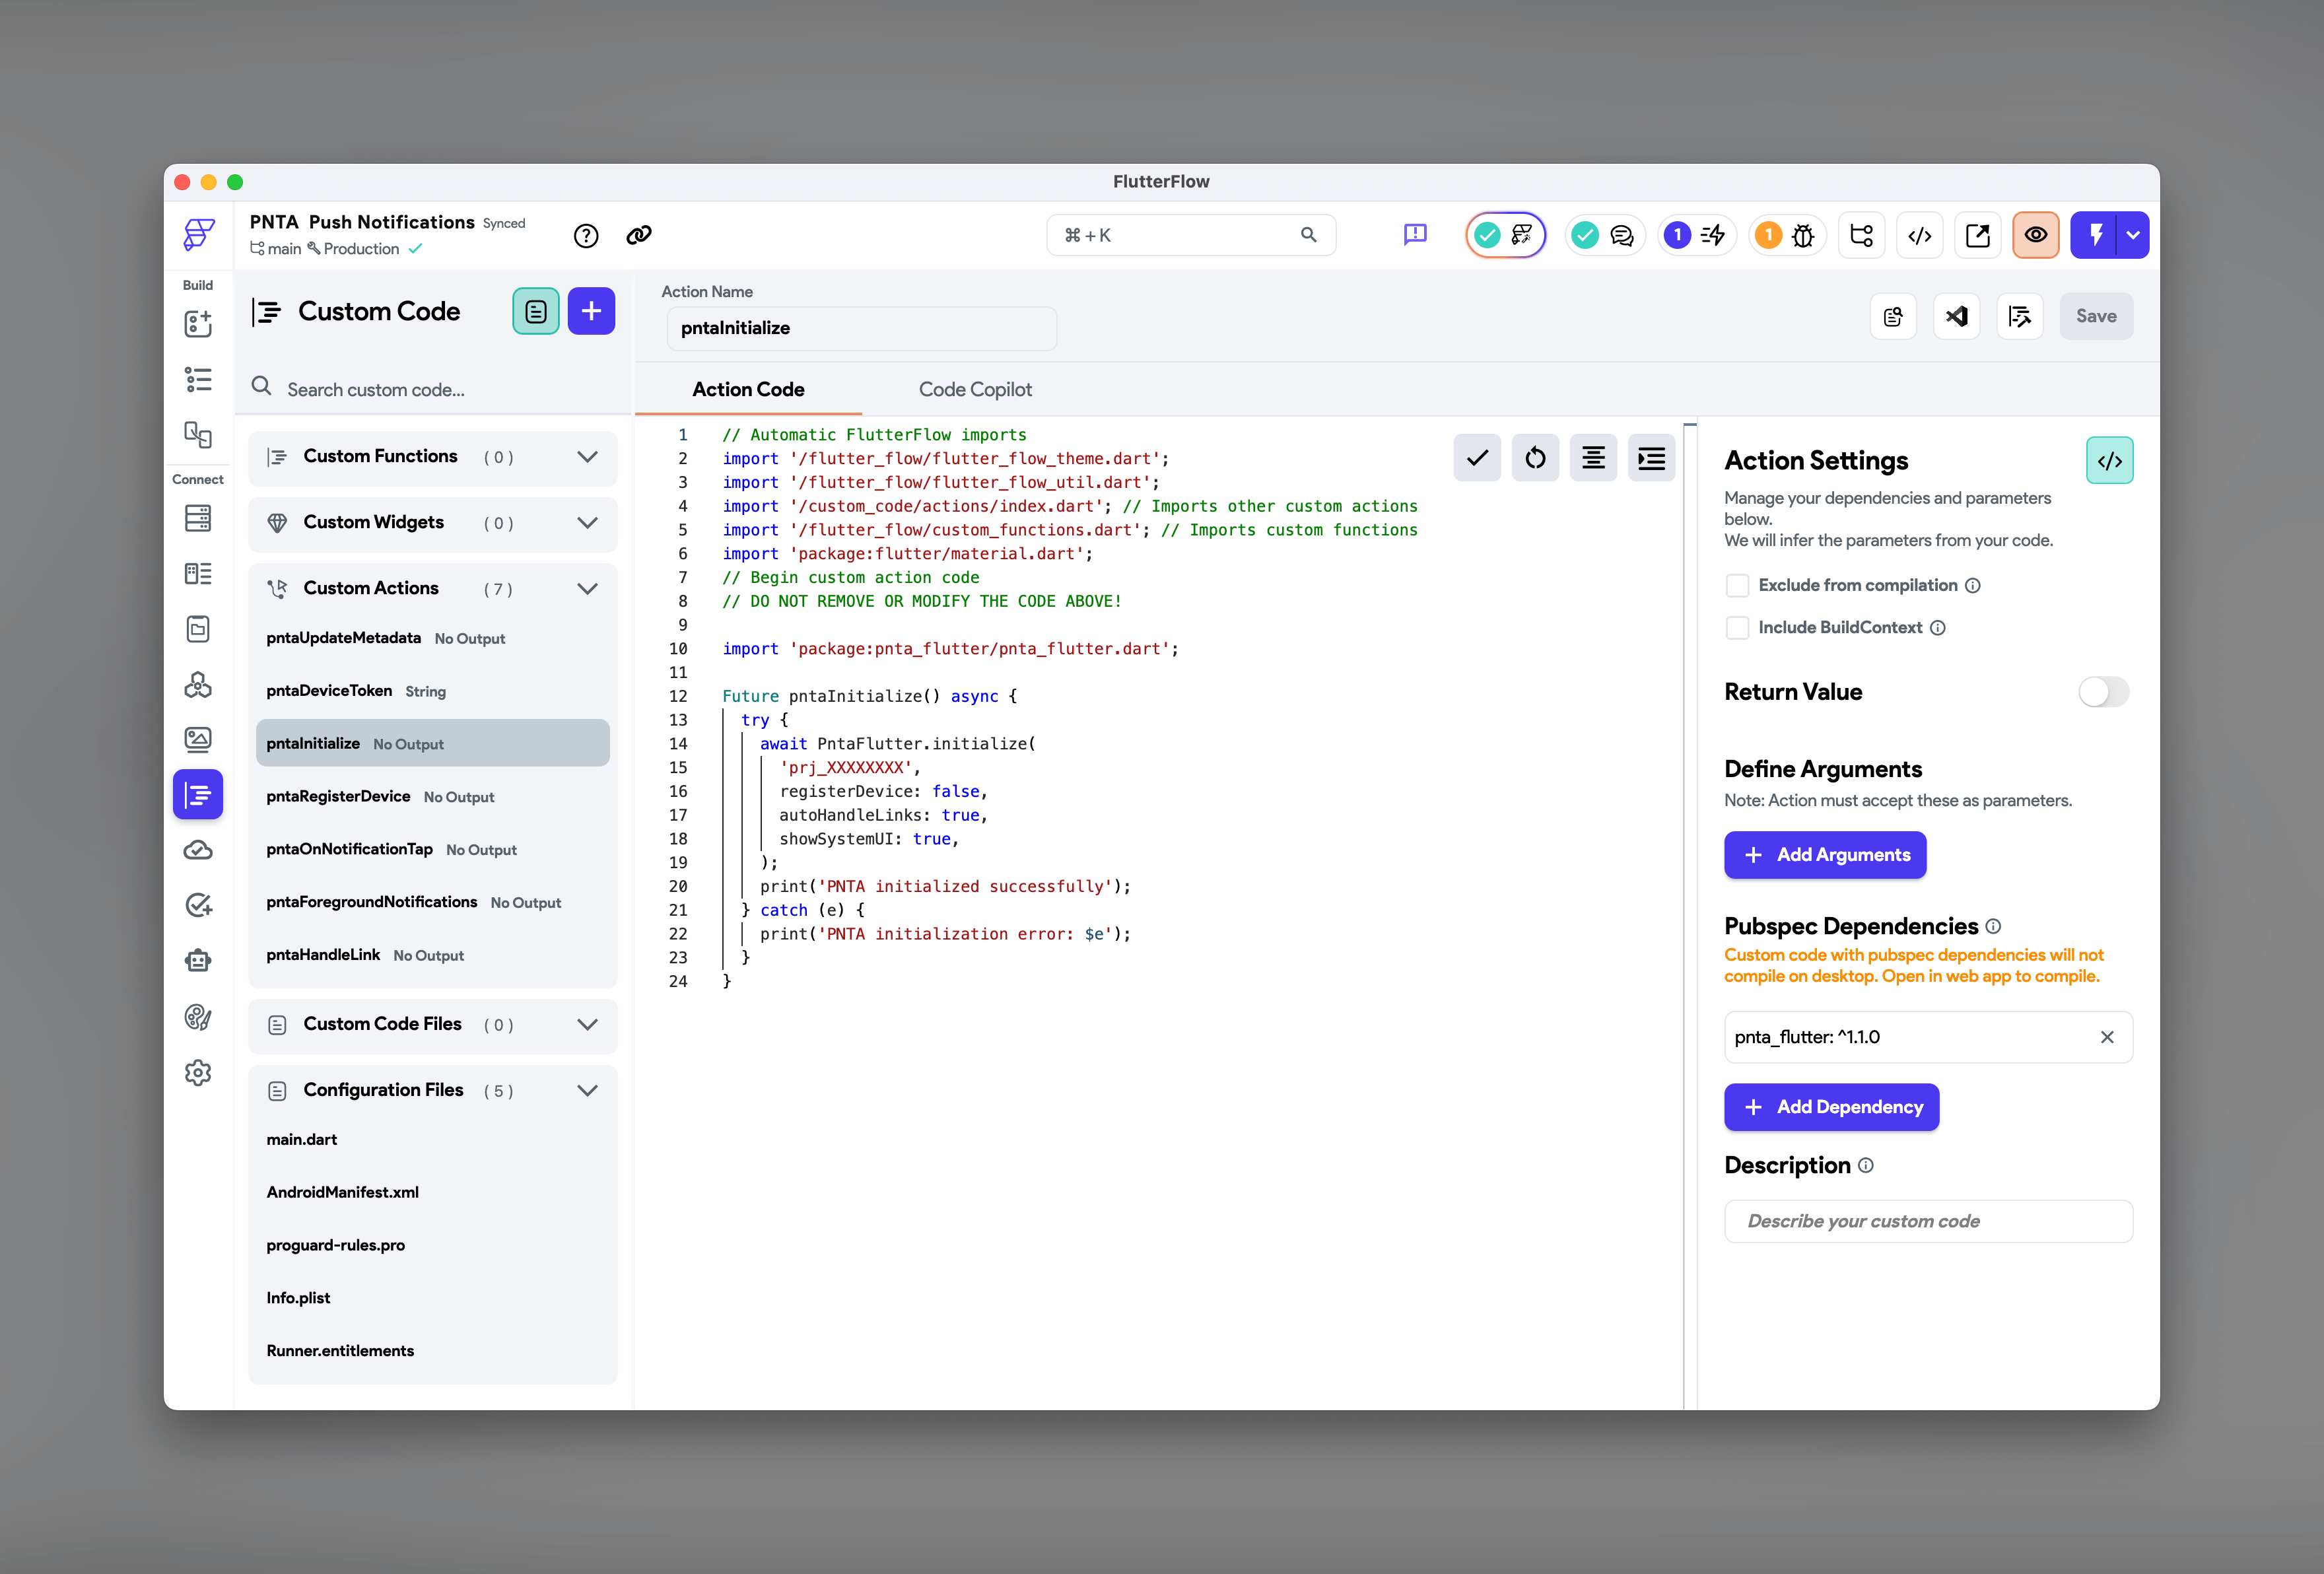Screen dimensions: 2324x1574
Task: Click the format code alignment icon
Action: tap(1593, 459)
